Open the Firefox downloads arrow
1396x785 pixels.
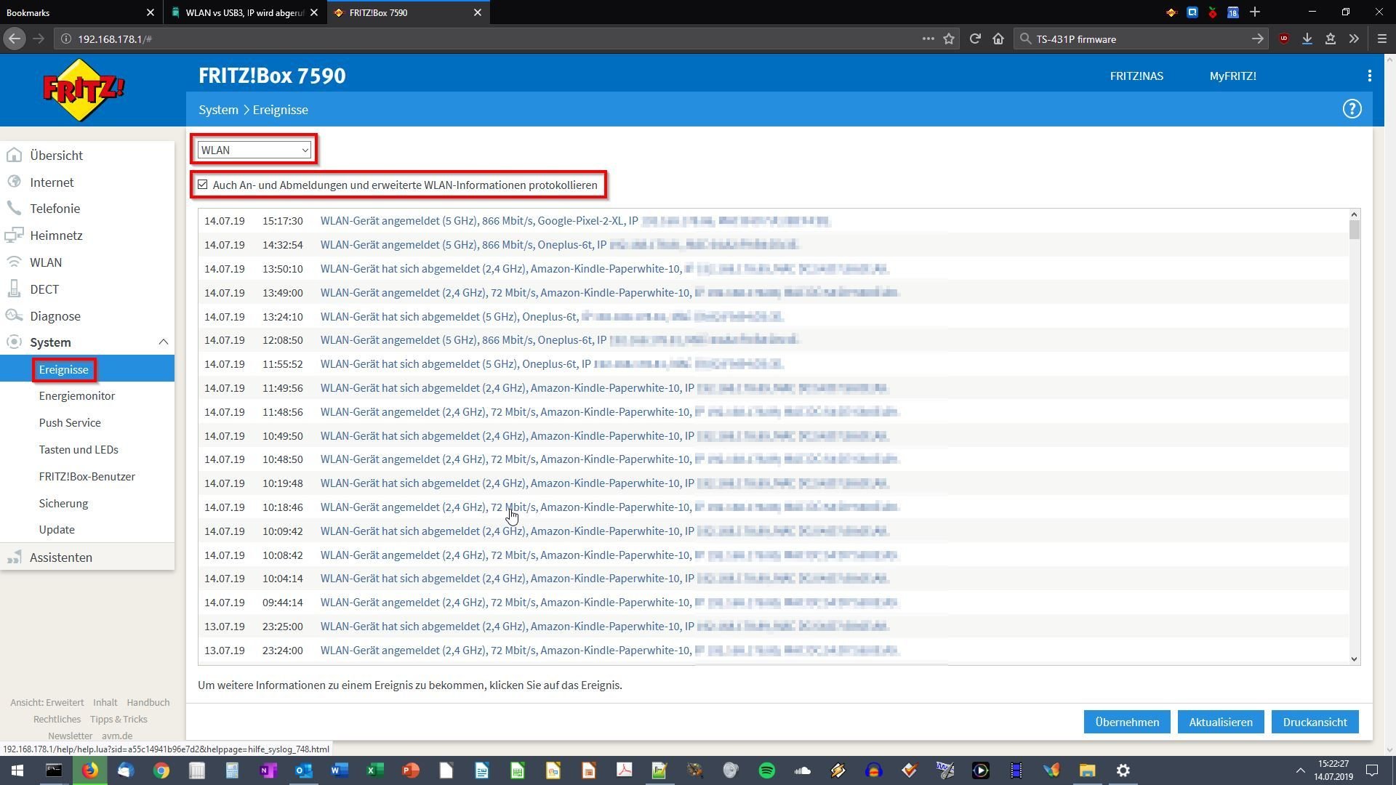[x=1307, y=39]
